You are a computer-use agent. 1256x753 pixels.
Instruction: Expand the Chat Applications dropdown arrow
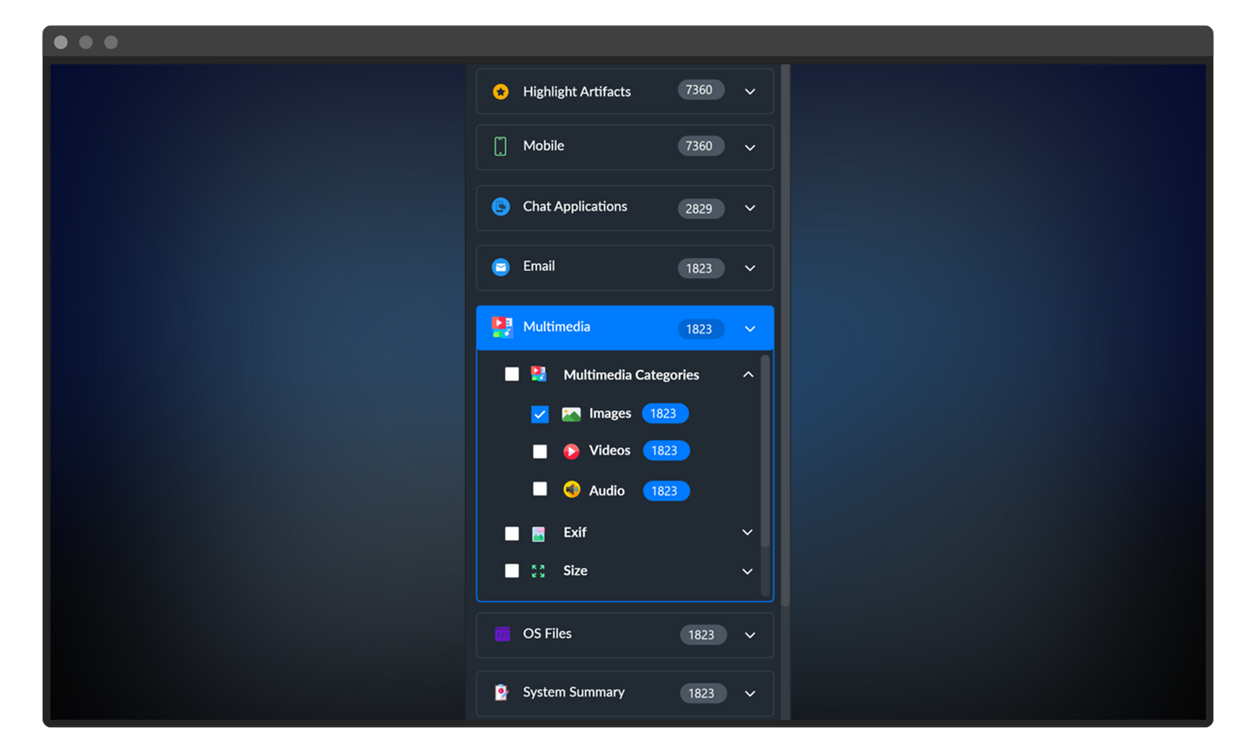tap(750, 208)
